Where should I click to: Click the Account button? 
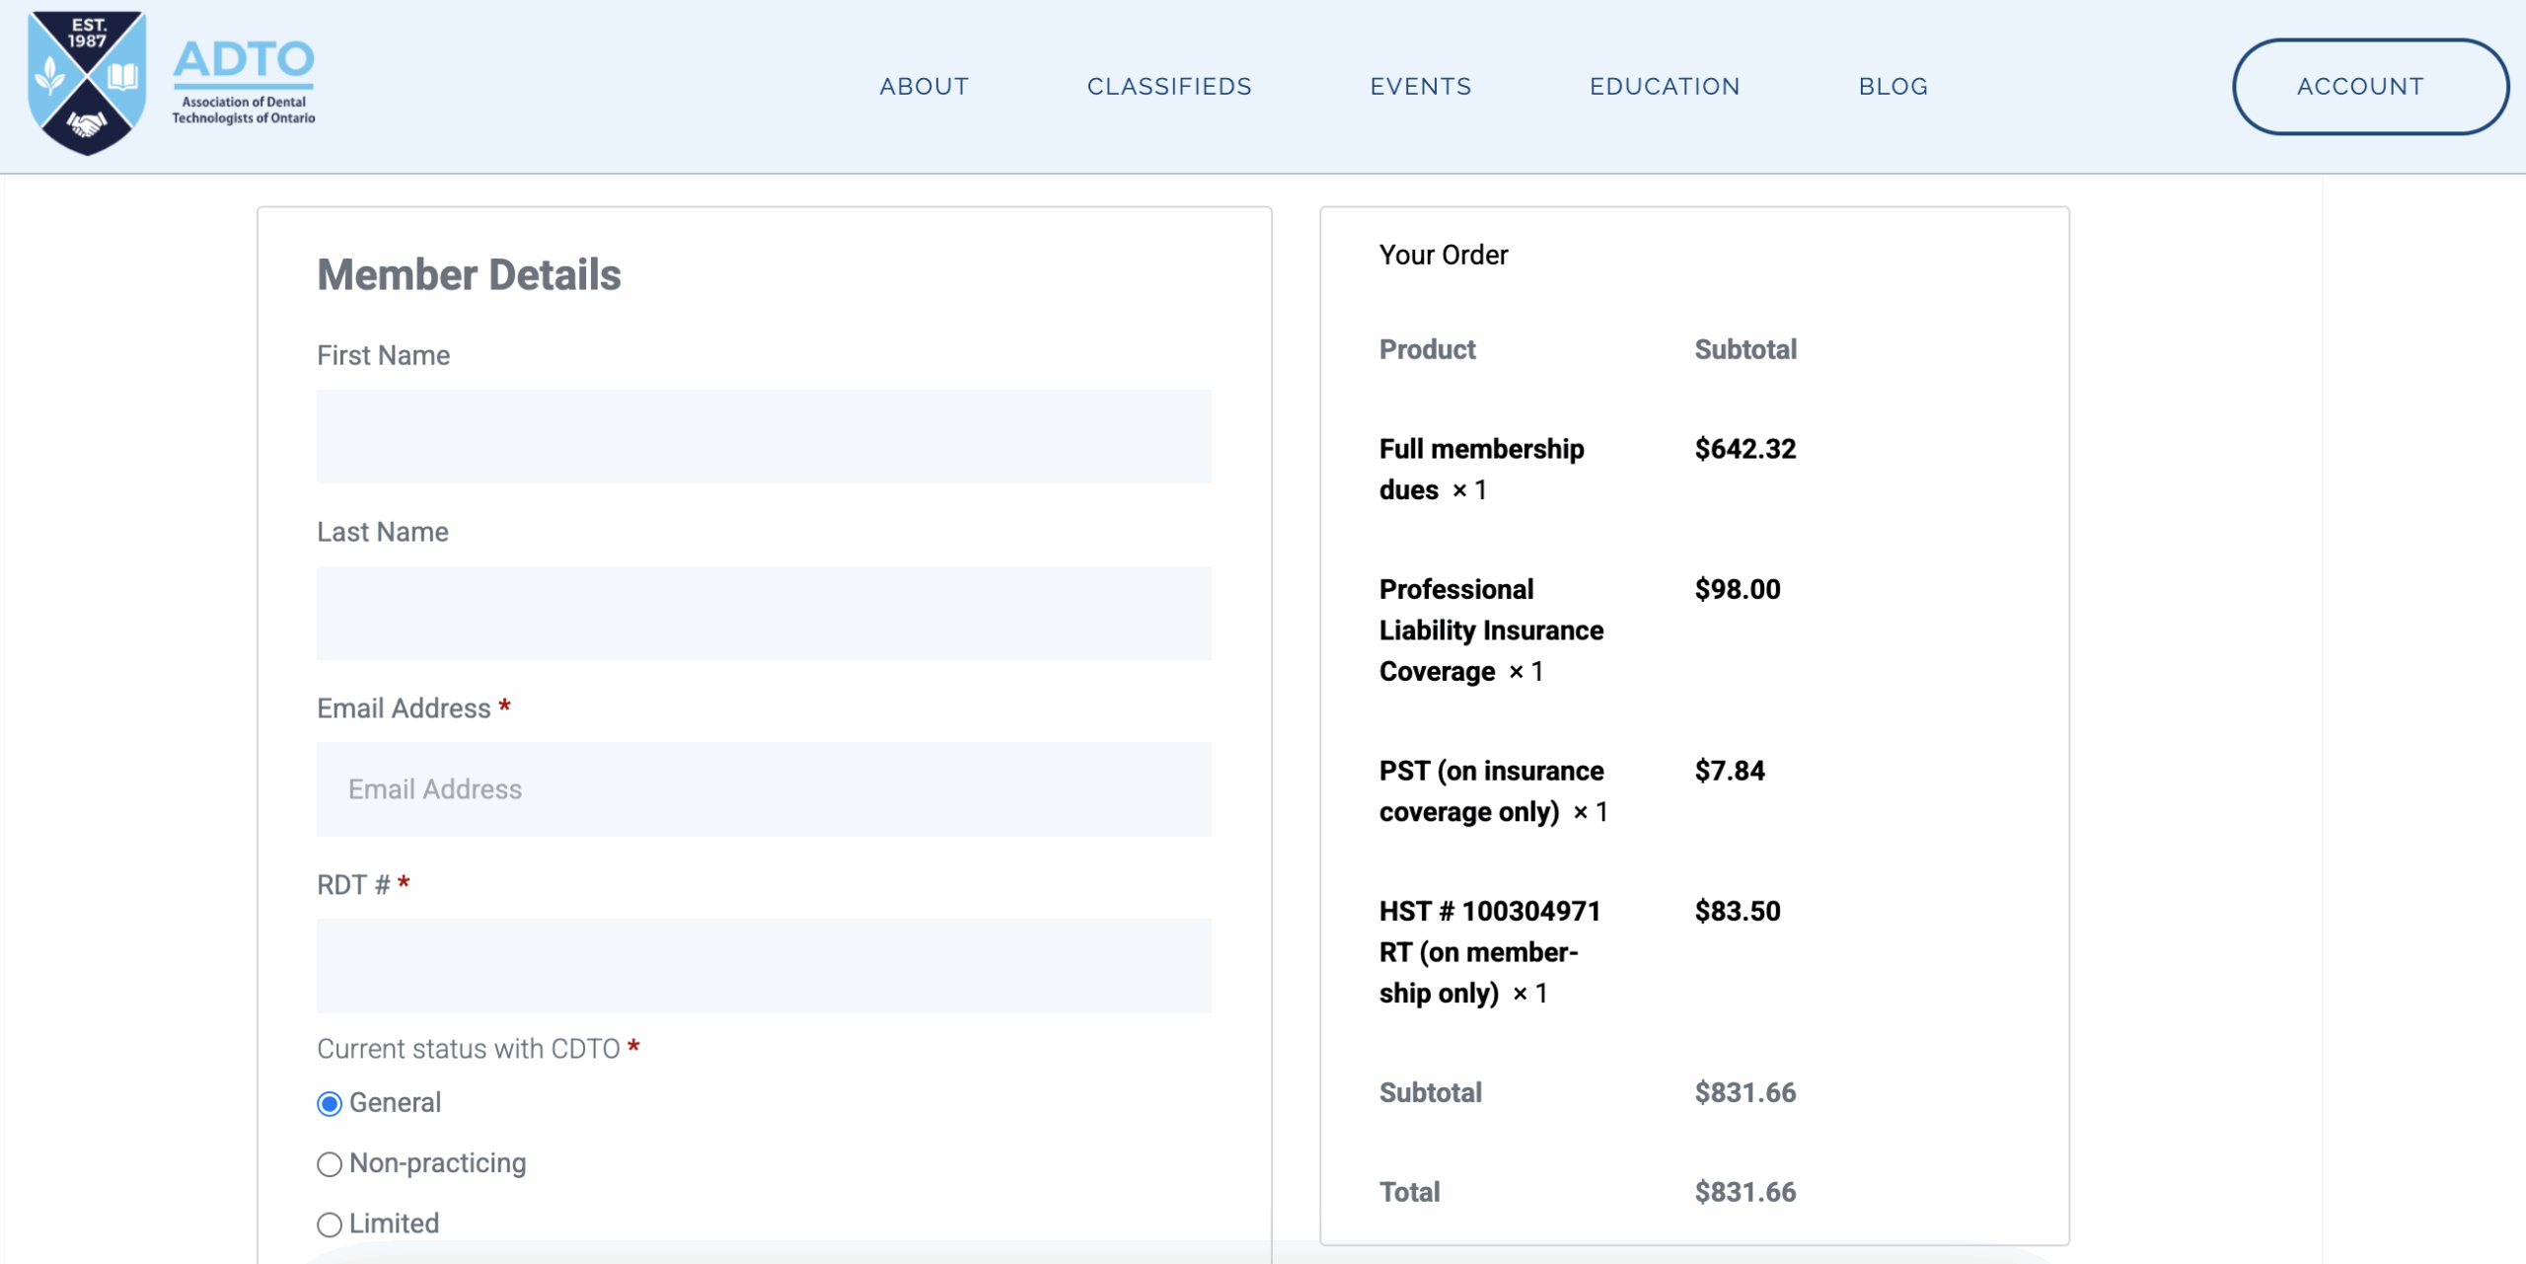(x=2368, y=87)
